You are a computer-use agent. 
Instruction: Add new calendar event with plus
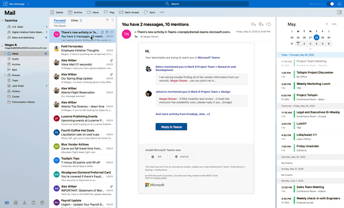[x=327, y=24]
